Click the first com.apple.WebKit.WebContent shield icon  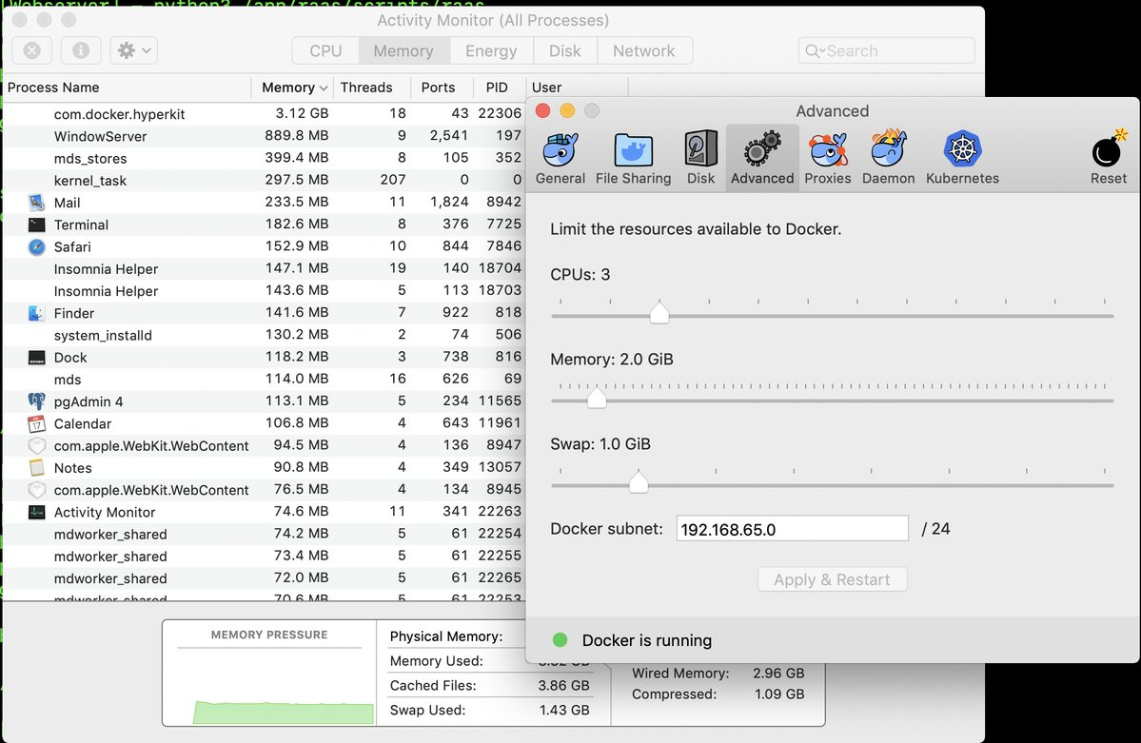tap(36, 445)
